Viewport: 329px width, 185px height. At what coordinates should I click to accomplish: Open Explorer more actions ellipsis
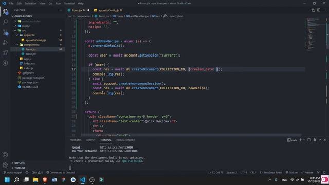(x=60, y=10)
